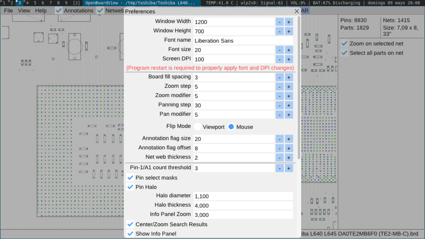Toggle Annotations checkbox in menu bar
Image resolution: width=425 pixels, height=239 pixels.
[59, 10]
